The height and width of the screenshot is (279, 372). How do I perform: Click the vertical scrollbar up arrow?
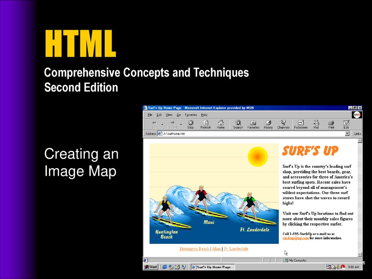(360, 141)
